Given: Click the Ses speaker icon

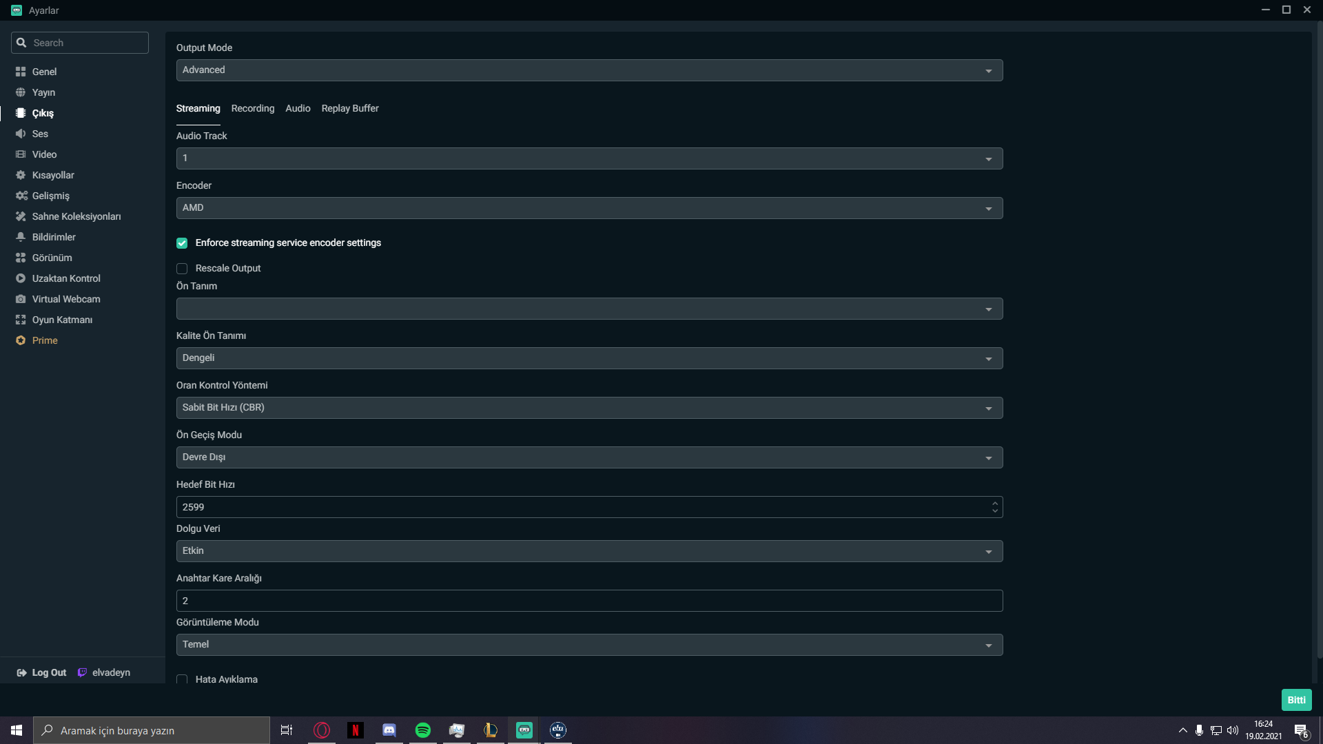Looking at the screenshot, I should click(x=21, y=134).
